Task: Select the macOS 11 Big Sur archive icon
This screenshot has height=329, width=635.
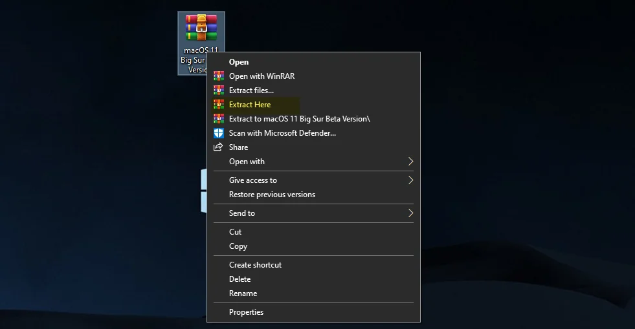Action: pyautogui.click(x=201, y=28)
